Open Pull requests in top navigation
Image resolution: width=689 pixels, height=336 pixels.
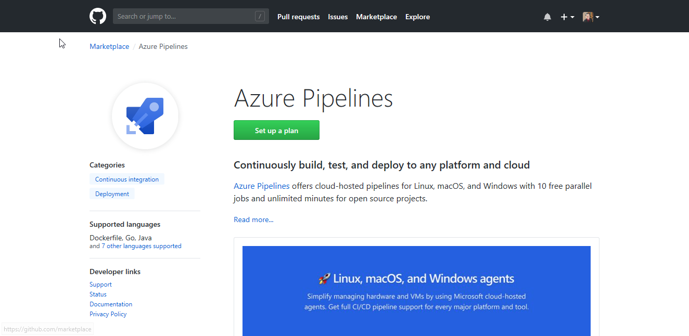pos(298,17)
